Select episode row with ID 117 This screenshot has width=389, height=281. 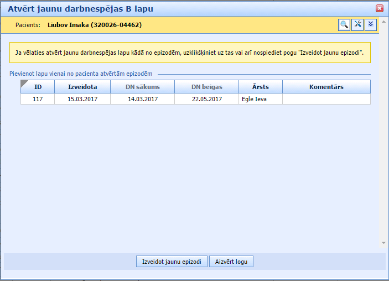(38, 99)
